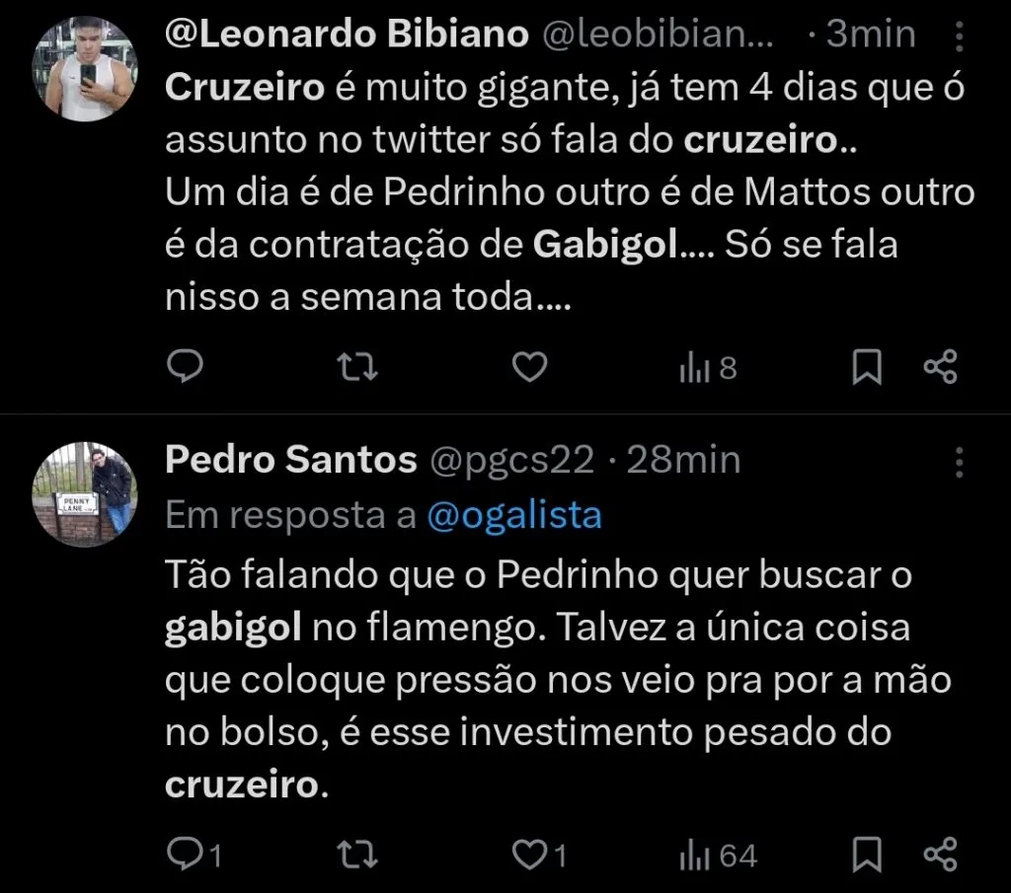Share Leonardo Bibiano's tweet
The image size is (1011, 893).
(939, 366)
